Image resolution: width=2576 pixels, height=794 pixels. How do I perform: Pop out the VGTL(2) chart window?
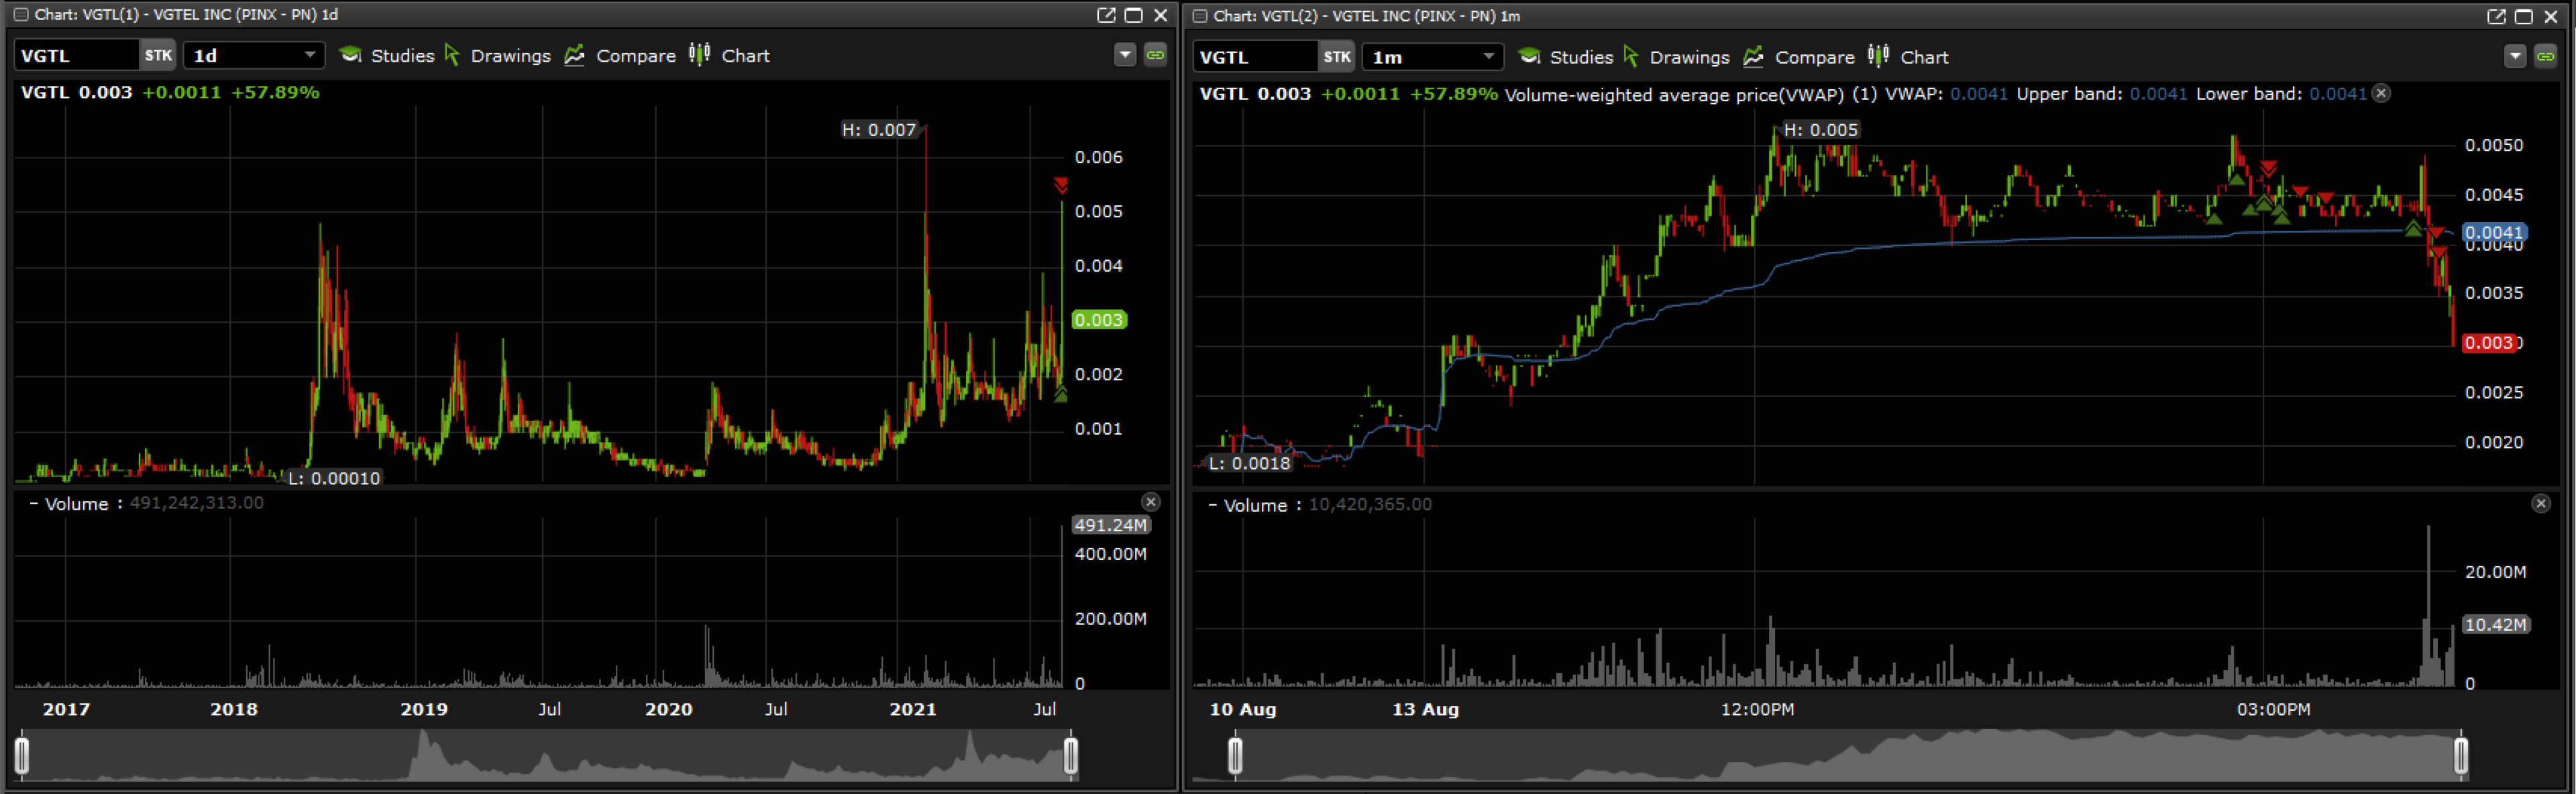coord(2497,16)
